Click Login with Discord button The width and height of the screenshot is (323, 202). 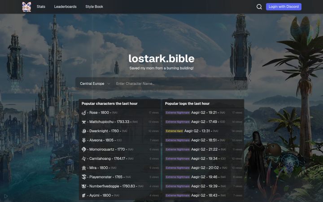tap(284, 7)
